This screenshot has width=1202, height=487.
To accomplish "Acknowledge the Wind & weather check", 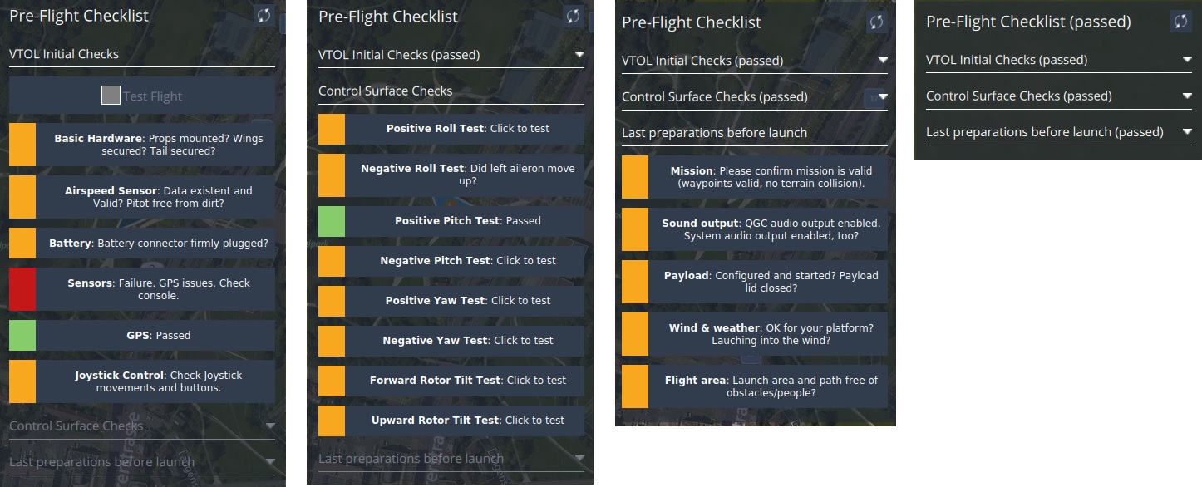I will (755, 334).
